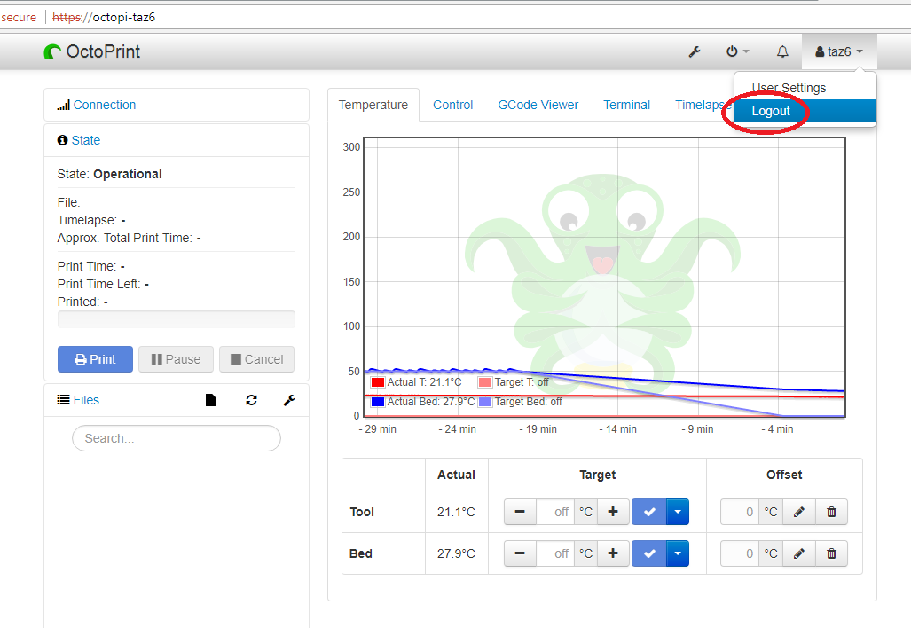
Task: Switch to the Control tab
Action: point(453,106)
